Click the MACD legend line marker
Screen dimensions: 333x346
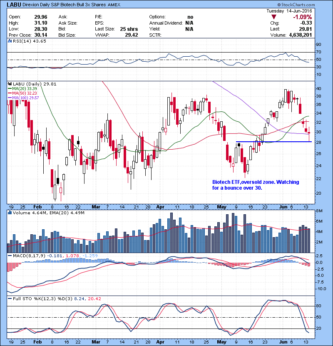(10, 256)
